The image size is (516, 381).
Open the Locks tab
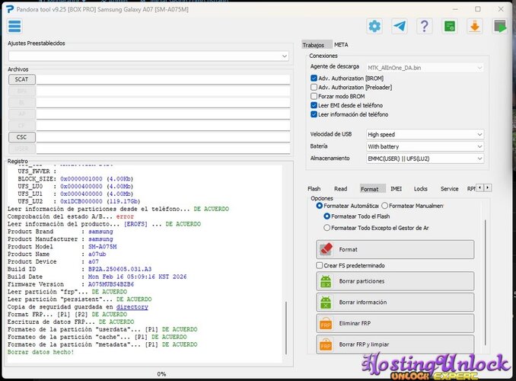[x=421, y=189]
